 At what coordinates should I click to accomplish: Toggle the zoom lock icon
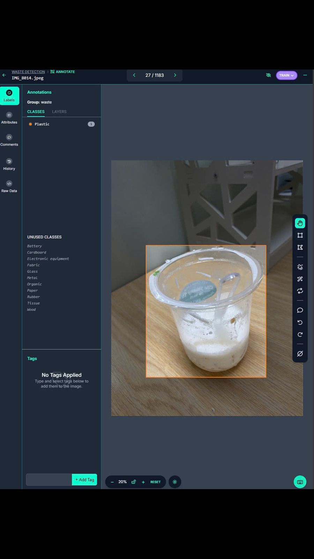tap(133, 482)
